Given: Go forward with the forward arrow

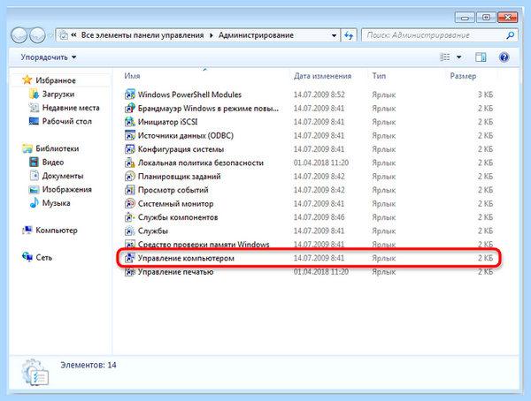Looking at the screenshot, I should (37, 35).
